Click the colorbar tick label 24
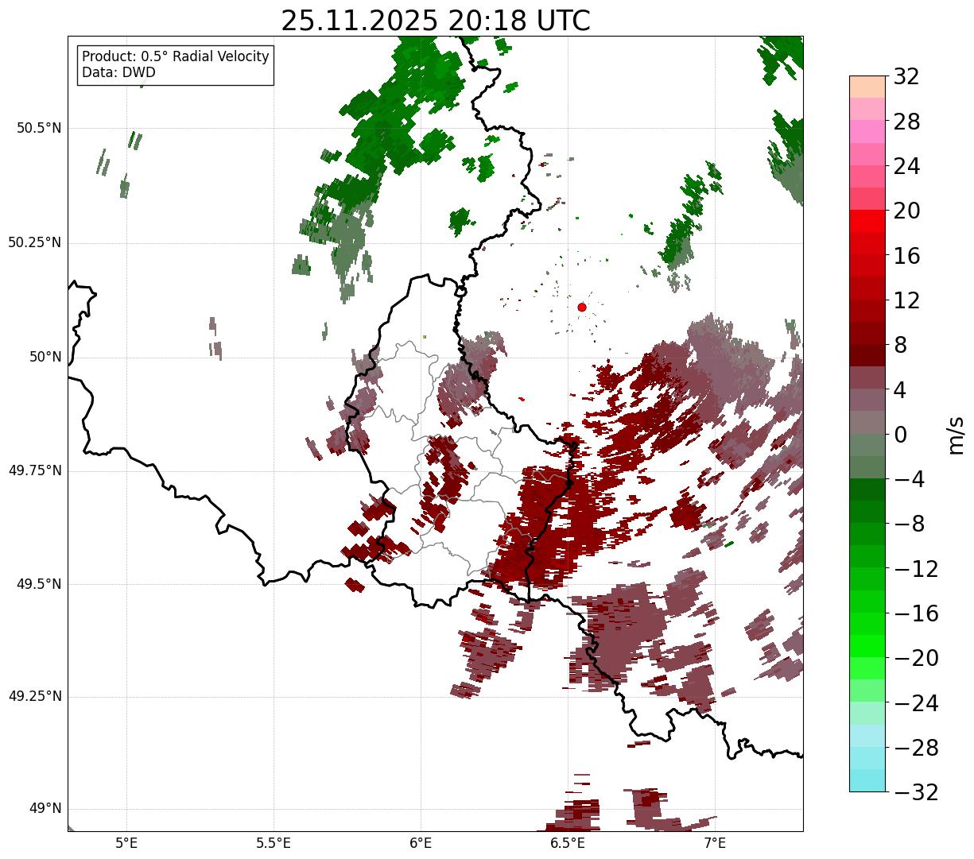Screen dimensions: 974x859 (x=906, y=167)
